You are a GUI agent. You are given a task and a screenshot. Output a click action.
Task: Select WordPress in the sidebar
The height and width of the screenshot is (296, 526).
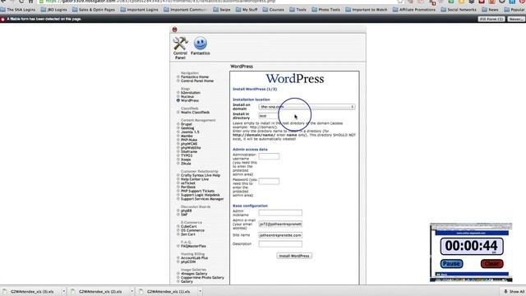click(190, 100)
